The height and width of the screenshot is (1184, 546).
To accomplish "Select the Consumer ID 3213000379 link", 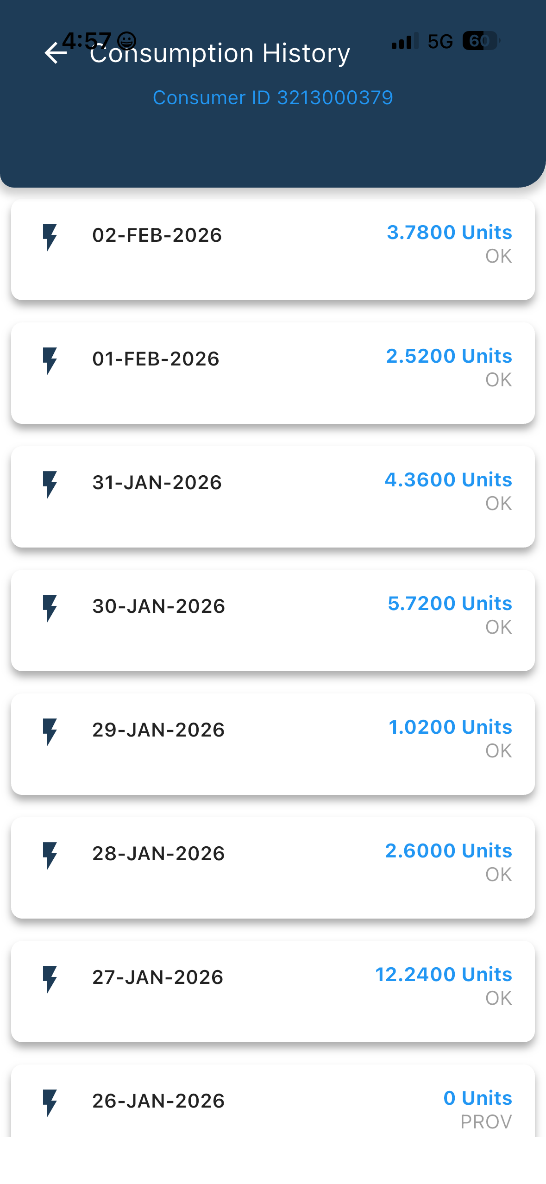I will (x=273, y=98).
